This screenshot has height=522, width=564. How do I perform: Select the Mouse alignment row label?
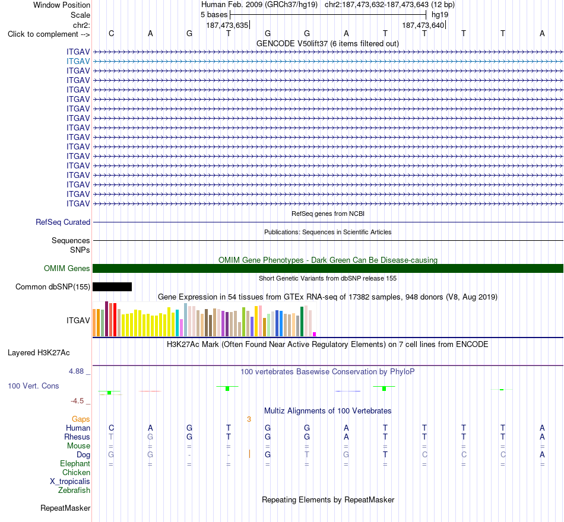pos(78,446)
